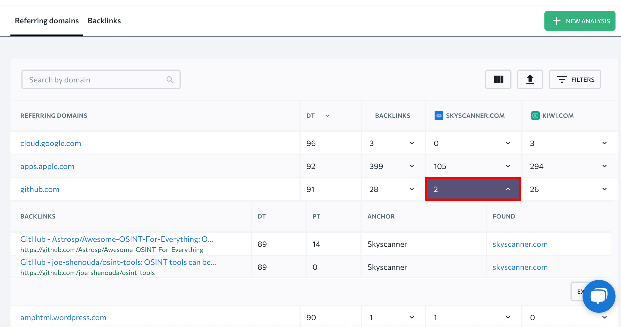Image resolution: width=621 pixels, height=327 pixels.
Task: Click the REFERRING DOMAINS column header
Action: tap(54, 116)
